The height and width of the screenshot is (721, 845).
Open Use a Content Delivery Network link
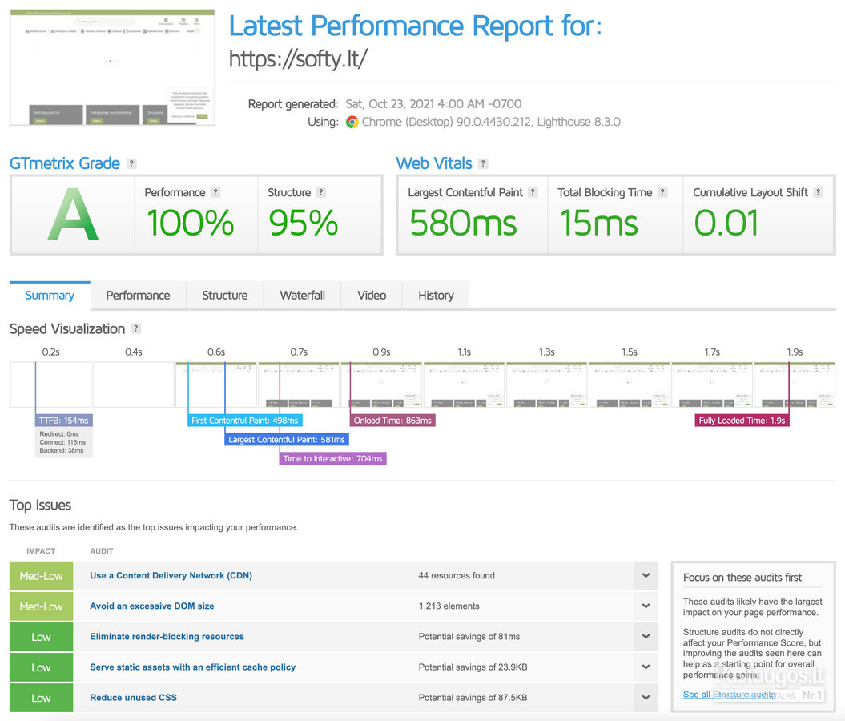[x=171, y=576]
